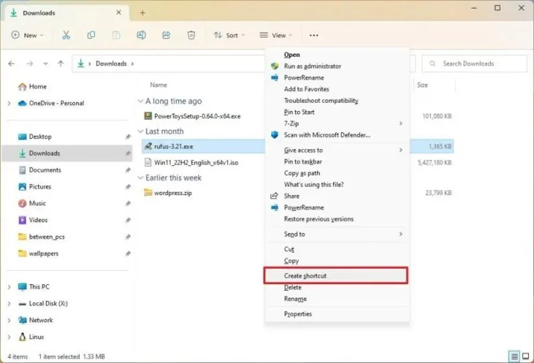Viewport: 534px width, 363px height.
Task: Switch to large icons view in status bar
Action: click(525, 356)
